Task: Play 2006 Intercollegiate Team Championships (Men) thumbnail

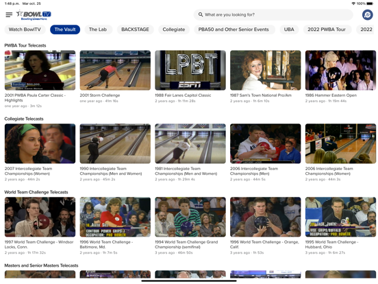Action: (x=266, y=143)
